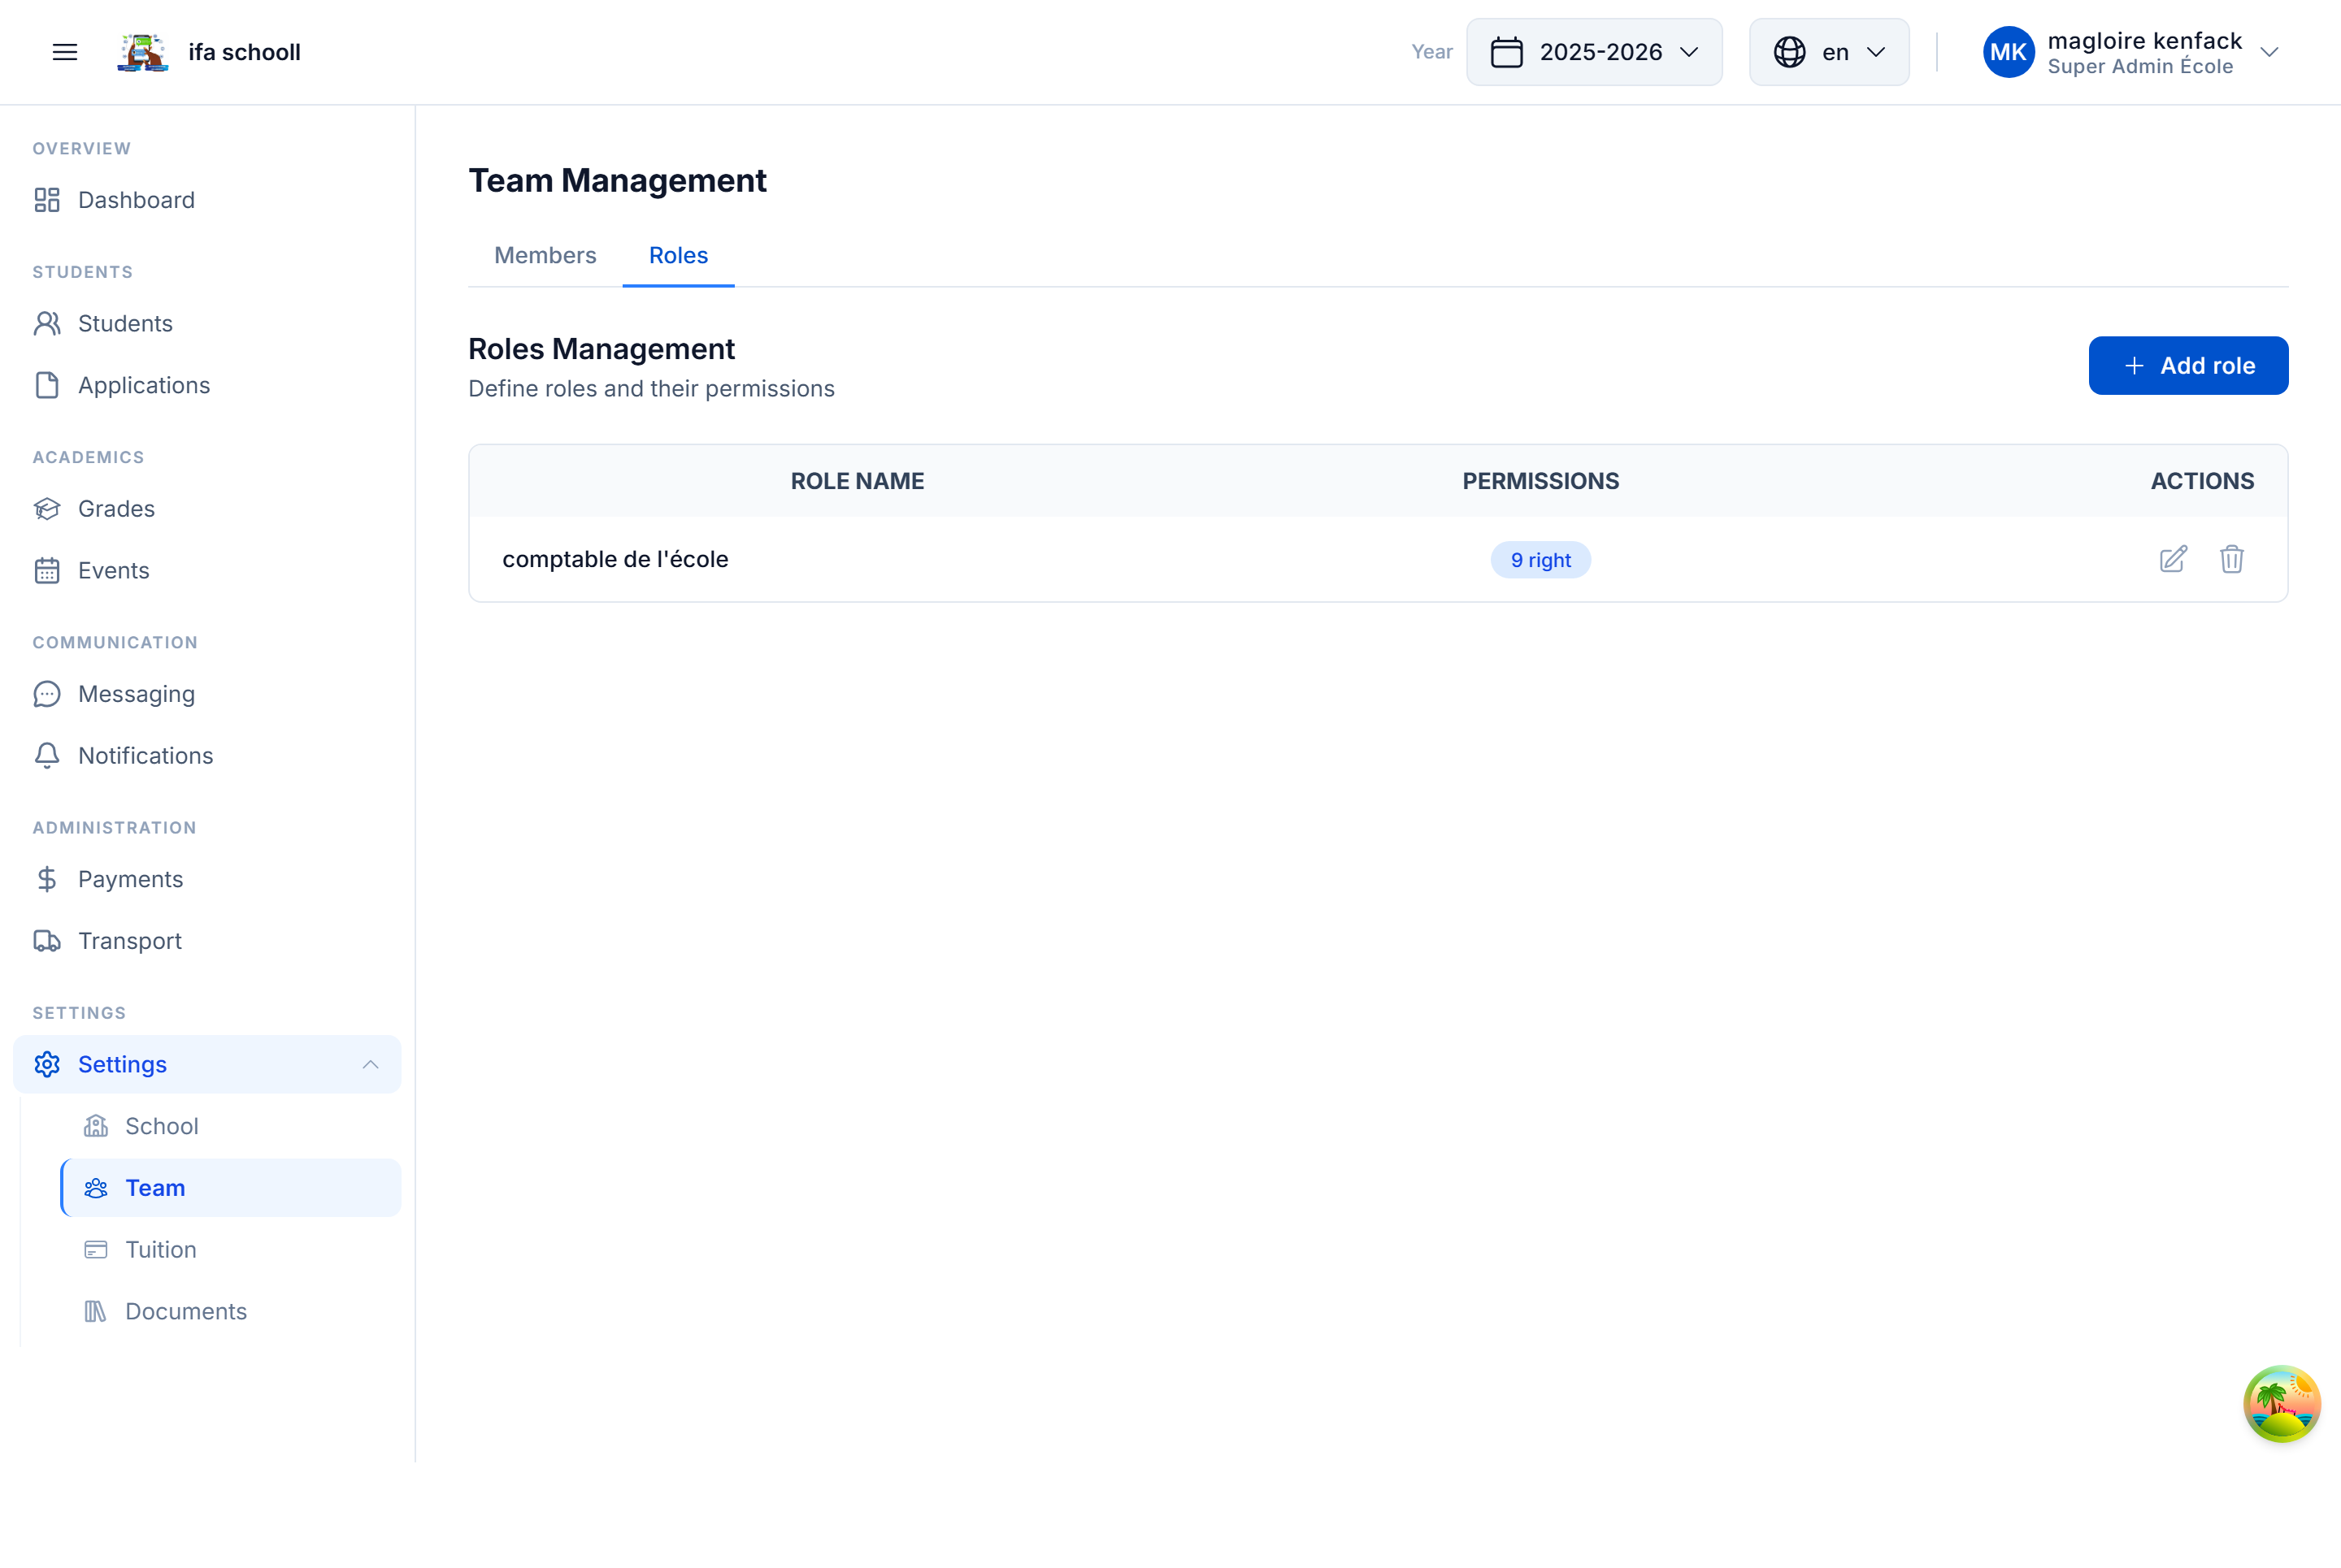2341x1568 pixels.
Task: Select the Roles tab
Action: 677,256
